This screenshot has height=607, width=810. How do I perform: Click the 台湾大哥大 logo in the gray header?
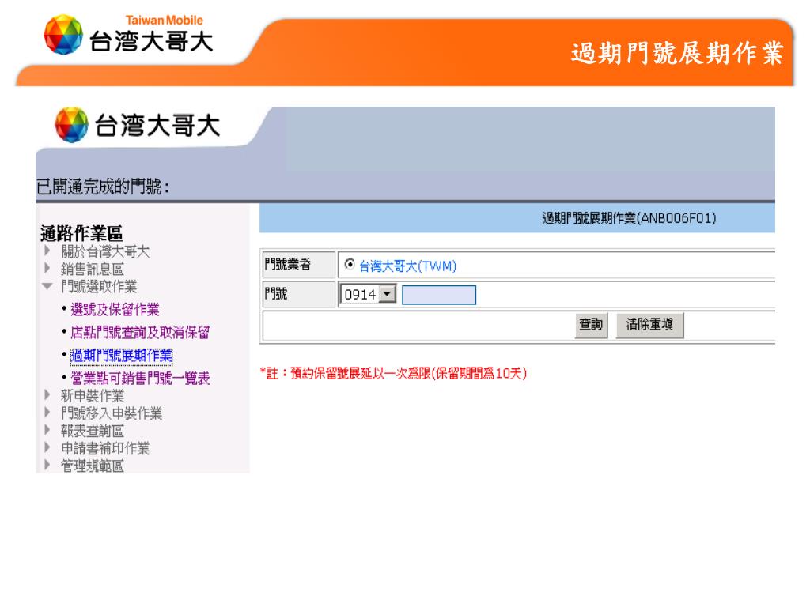(138, 125)
